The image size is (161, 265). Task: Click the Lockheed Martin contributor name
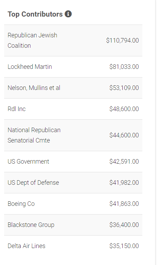30,67
